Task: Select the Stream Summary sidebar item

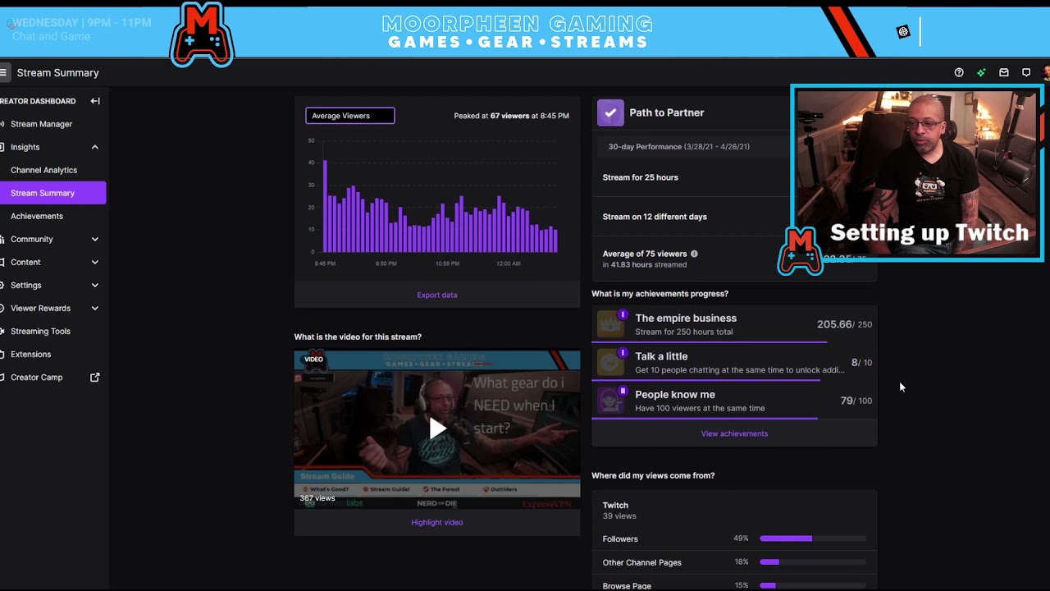Action: coord(51,193)
